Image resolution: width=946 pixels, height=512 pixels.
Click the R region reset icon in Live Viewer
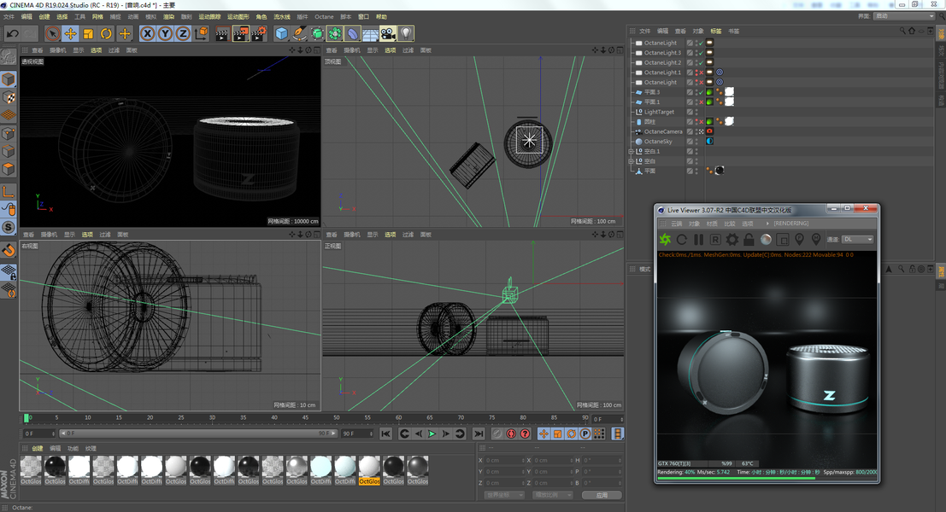(715, 240)
